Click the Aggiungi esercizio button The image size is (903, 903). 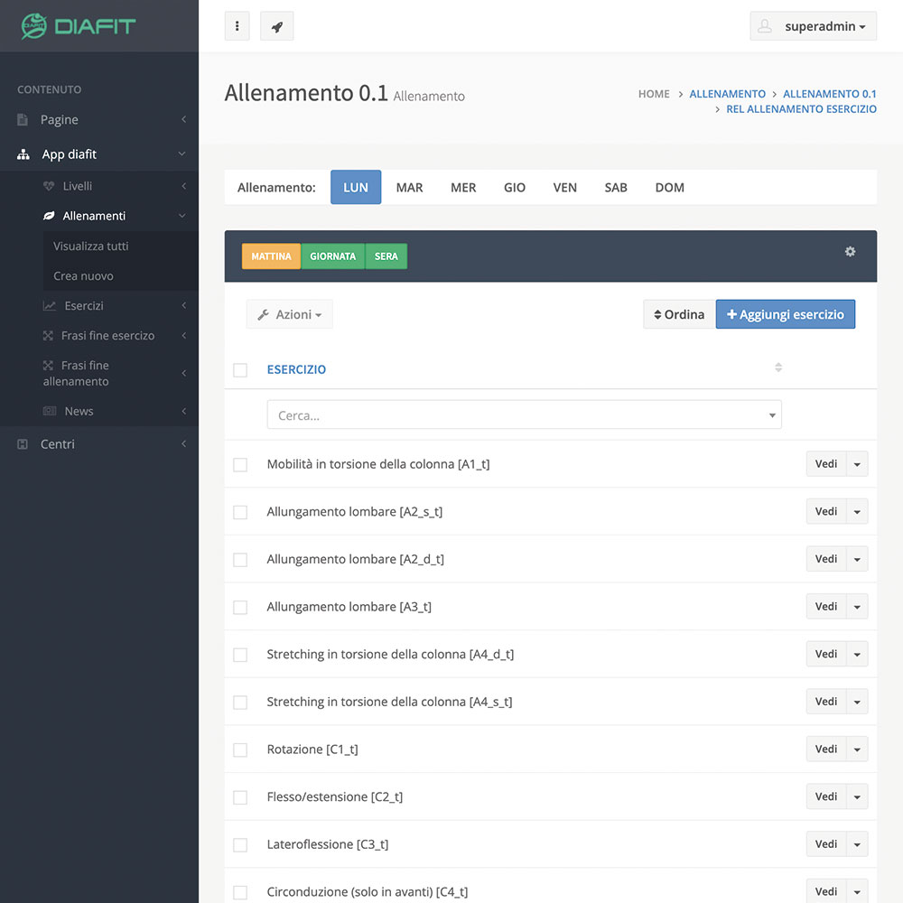point(785,314)
